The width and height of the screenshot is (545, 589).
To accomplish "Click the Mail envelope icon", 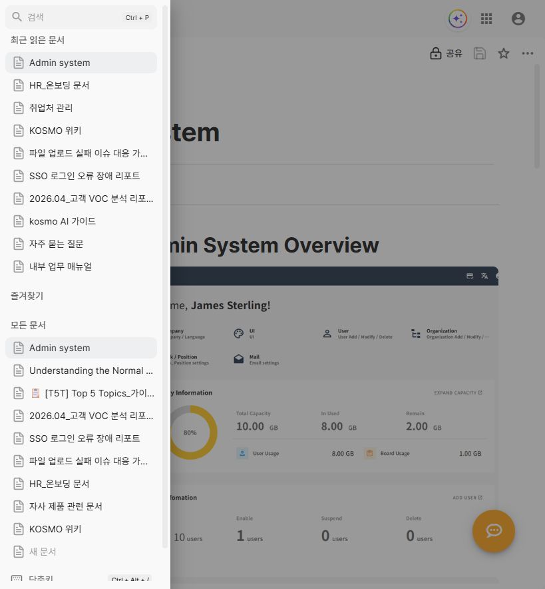I will (238, 360).
